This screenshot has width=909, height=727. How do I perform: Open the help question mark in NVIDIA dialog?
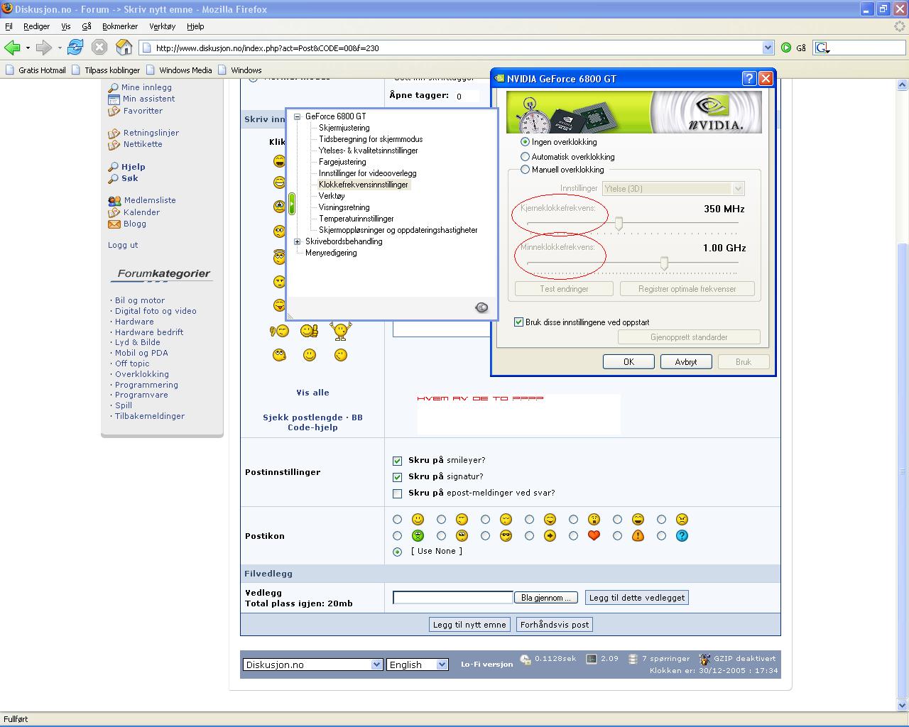[x=749, y=79]
